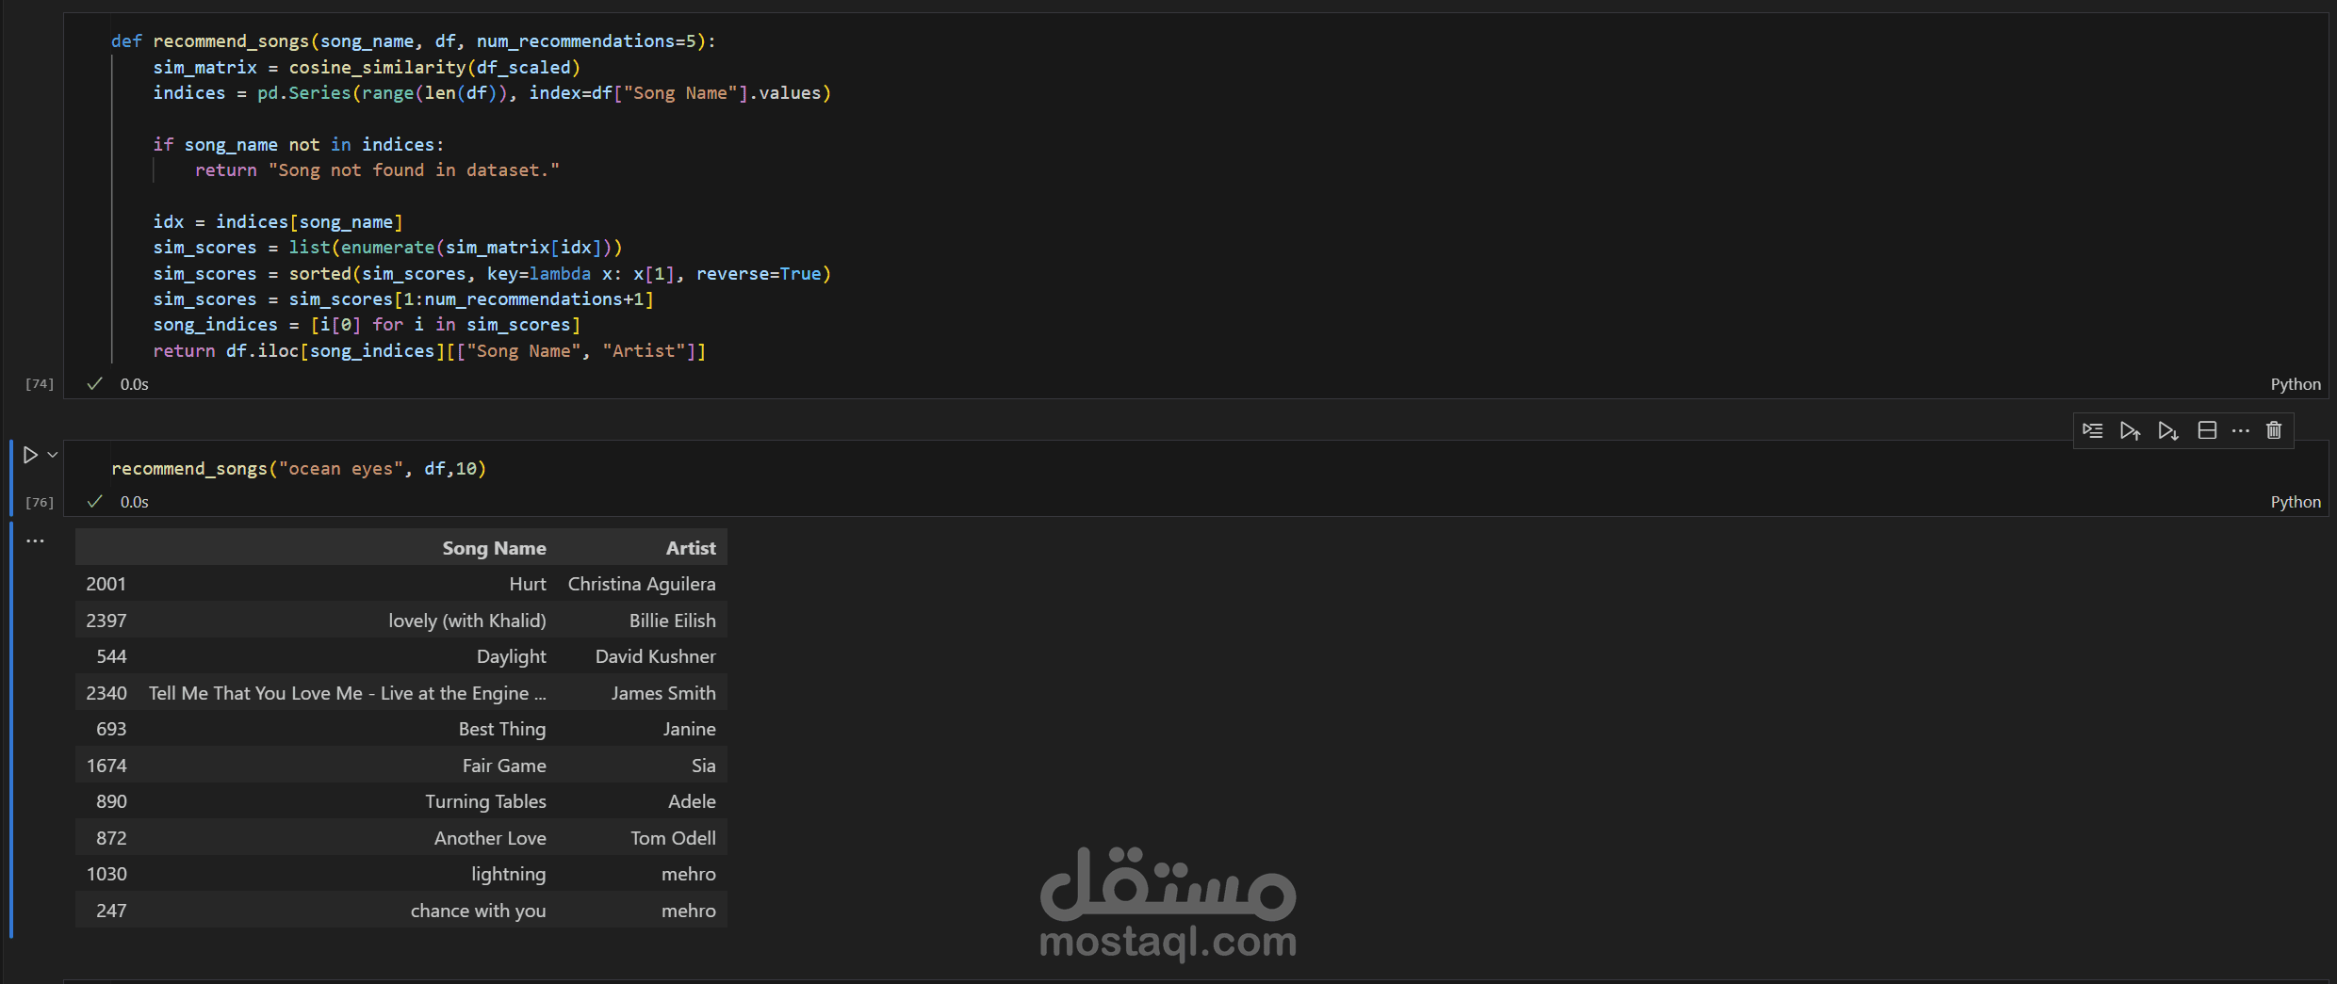Click song cell Another Love
2337x984 pixels.
point(490,838)
